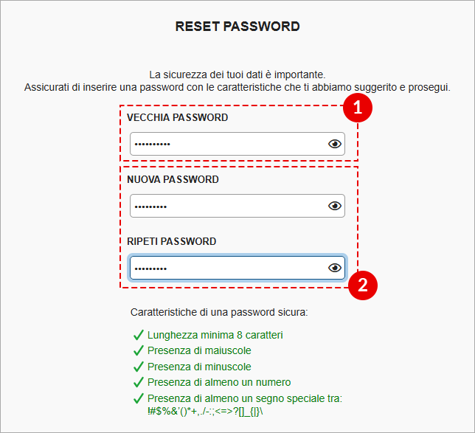Click inside the Vecchia Password input field

(237, 144)
